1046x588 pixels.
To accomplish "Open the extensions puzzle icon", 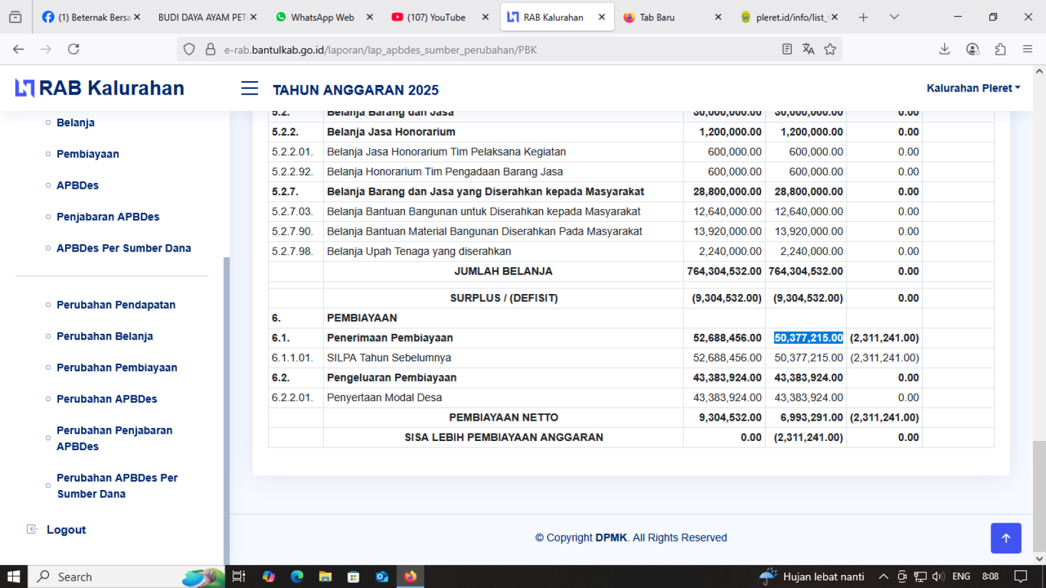I will [1000, 50].
